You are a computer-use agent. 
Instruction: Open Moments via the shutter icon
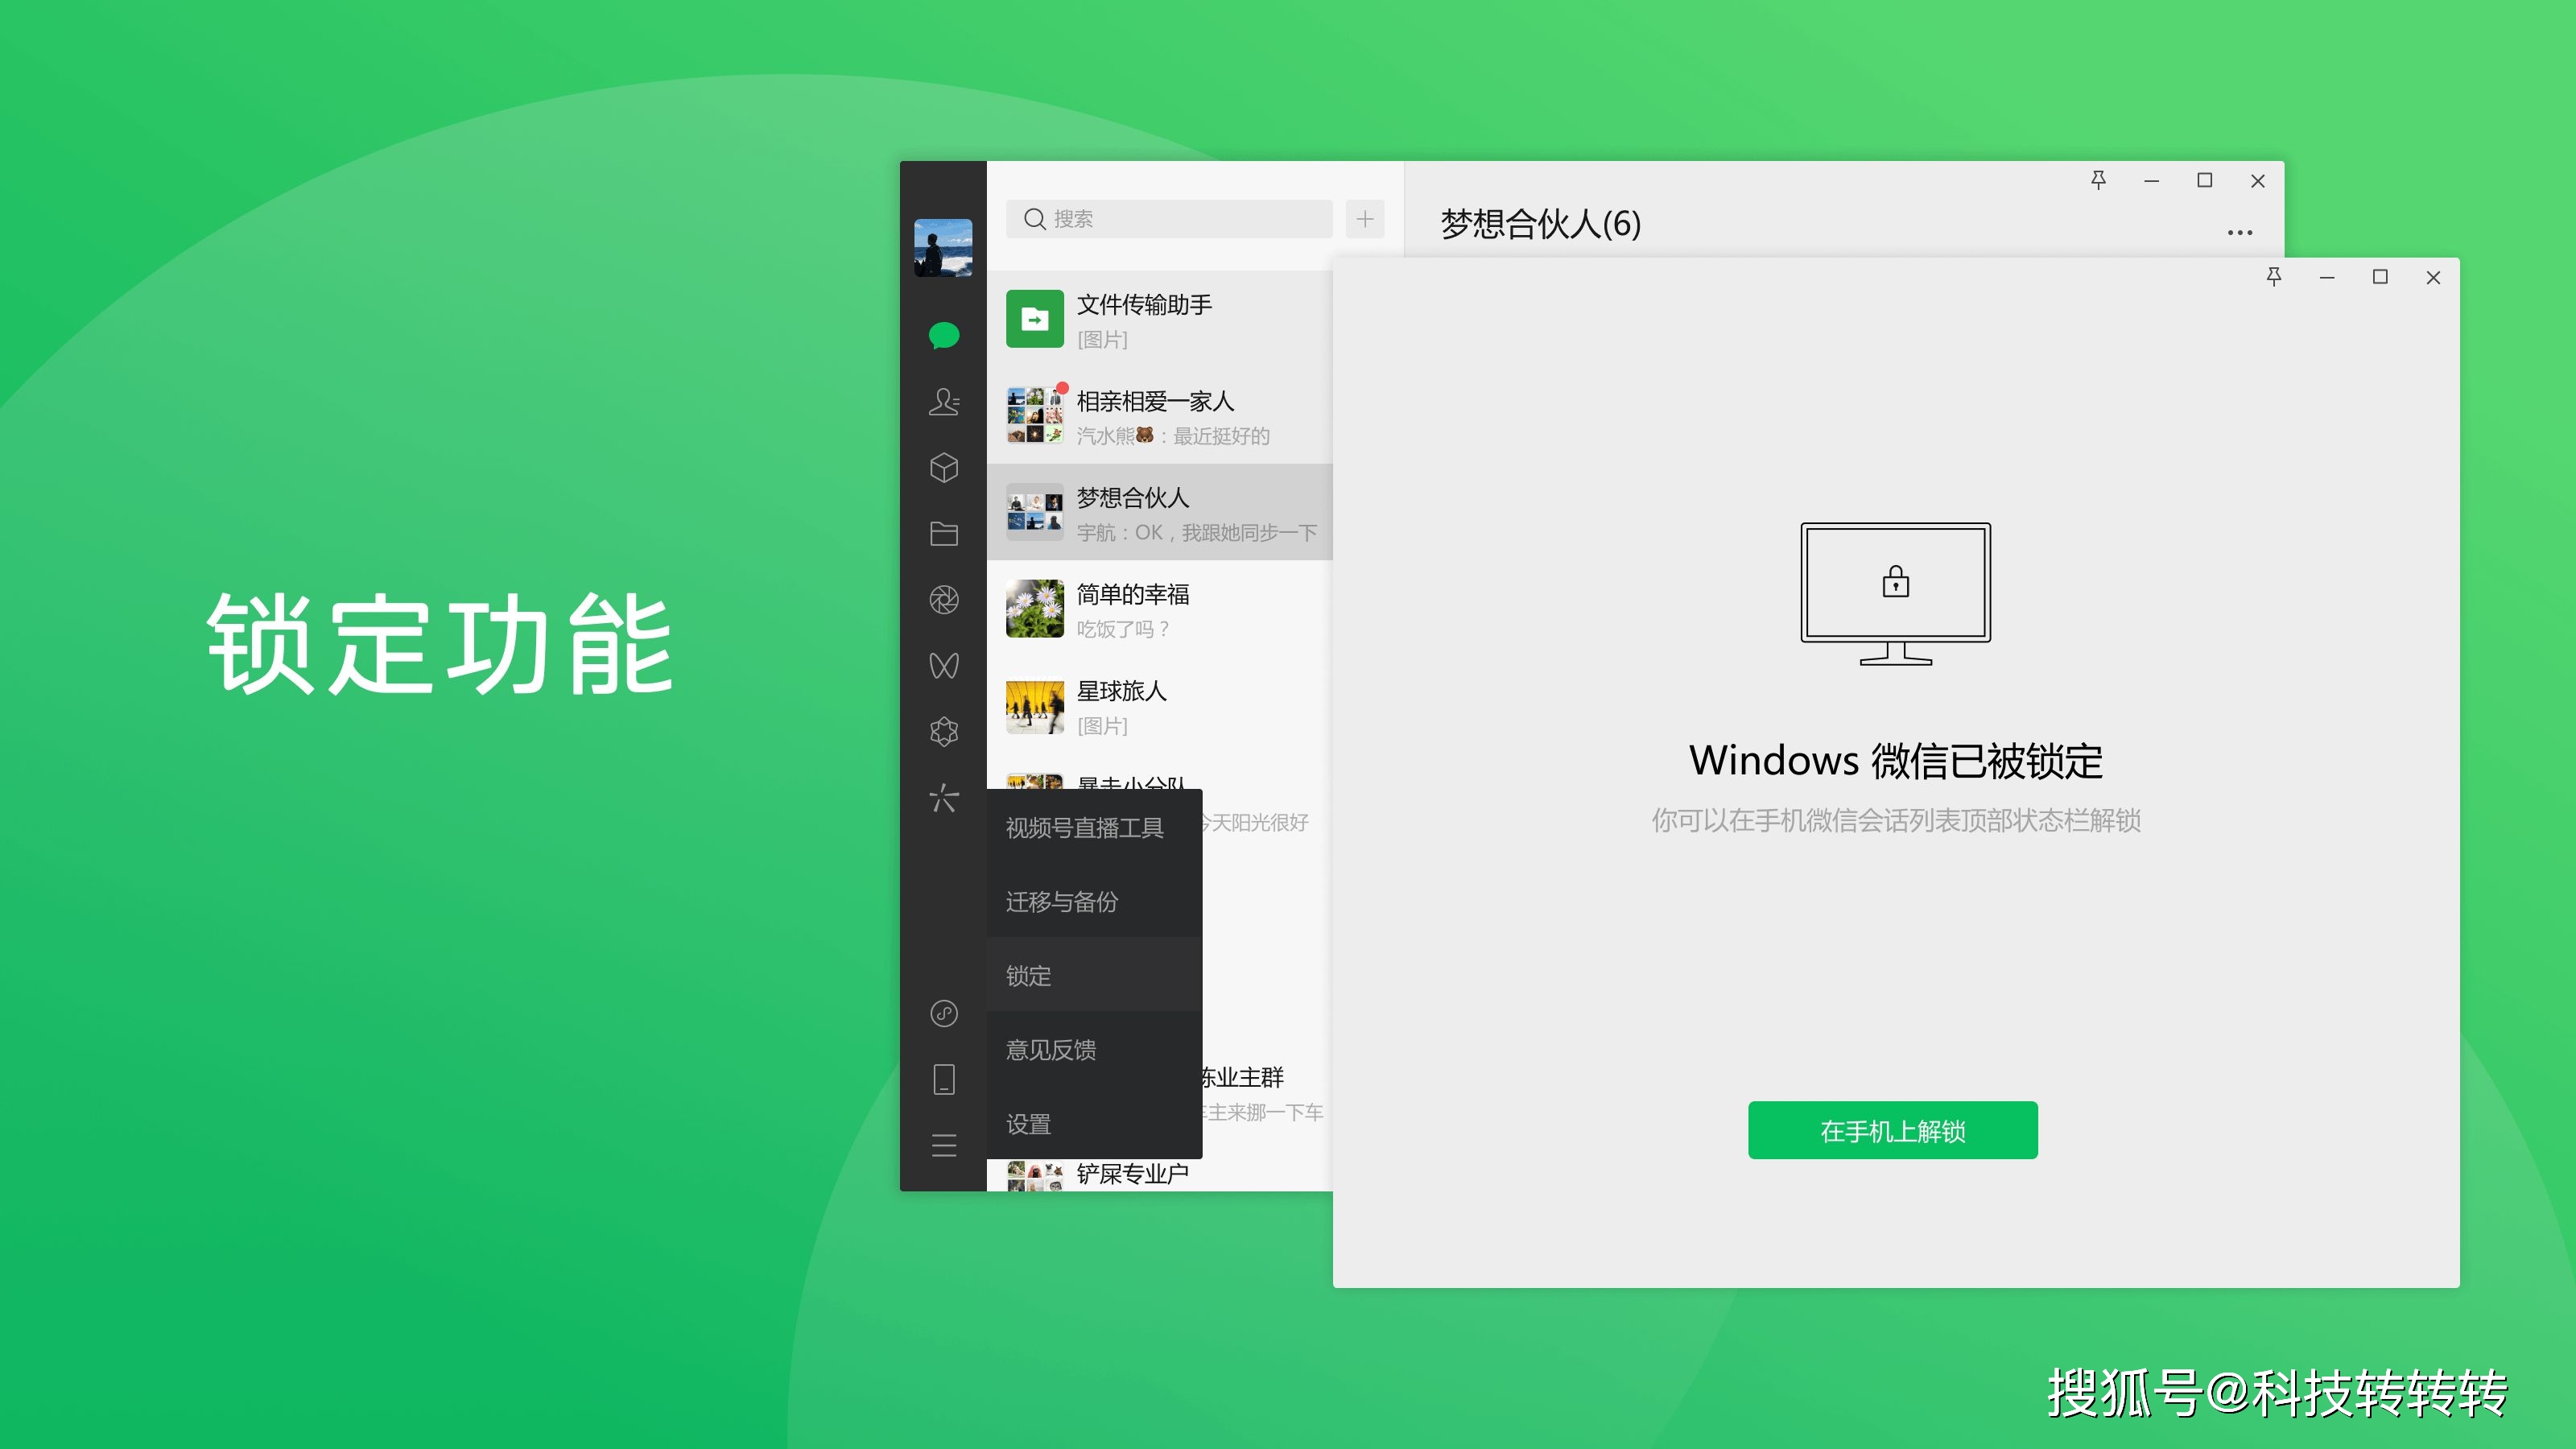(x=943, y=599)
